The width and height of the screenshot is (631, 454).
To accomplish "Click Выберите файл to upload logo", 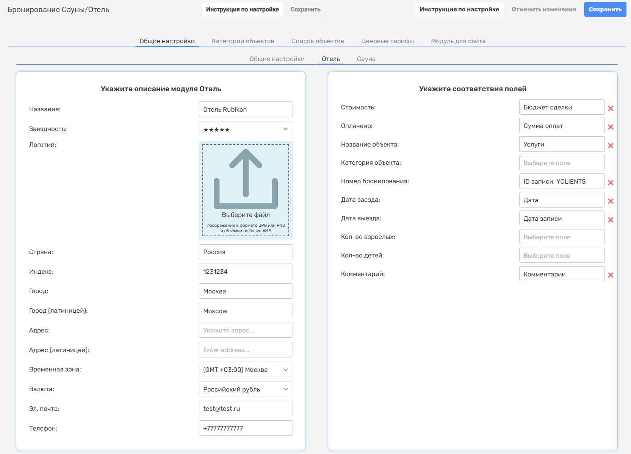I will pos(246,215).
